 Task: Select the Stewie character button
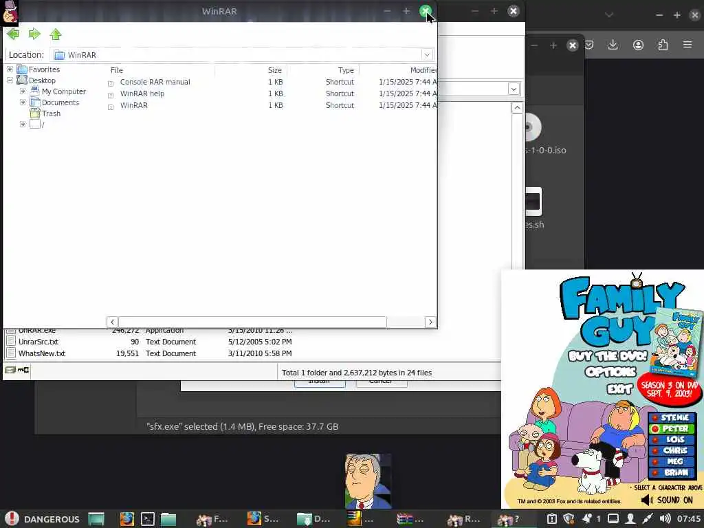672,417
